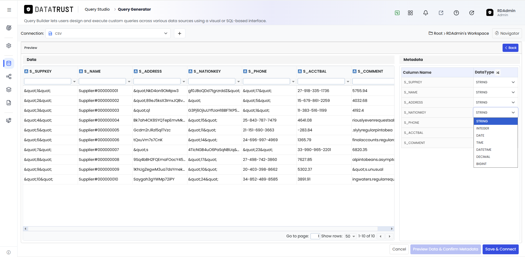Open the Show rows 50 dropdown
Image resolution: width=525 pixels, height=257 pixels.
tap(350, 236)
